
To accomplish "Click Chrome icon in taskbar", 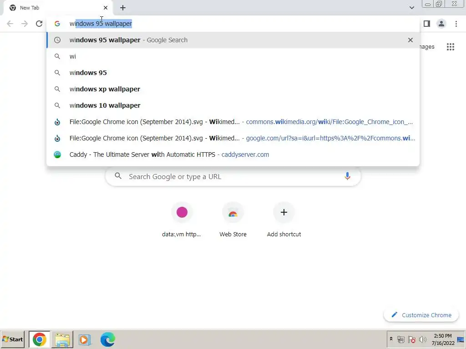I will tap(40, 339).
